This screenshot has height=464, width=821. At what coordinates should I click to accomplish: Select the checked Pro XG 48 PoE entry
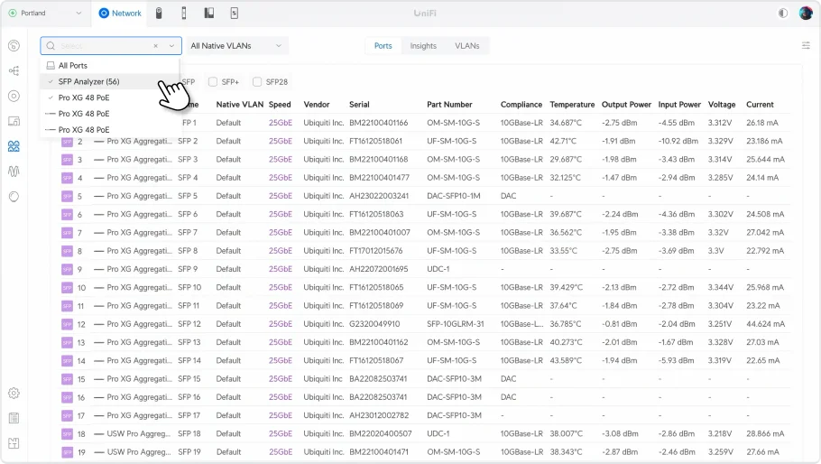coord(110,97)
